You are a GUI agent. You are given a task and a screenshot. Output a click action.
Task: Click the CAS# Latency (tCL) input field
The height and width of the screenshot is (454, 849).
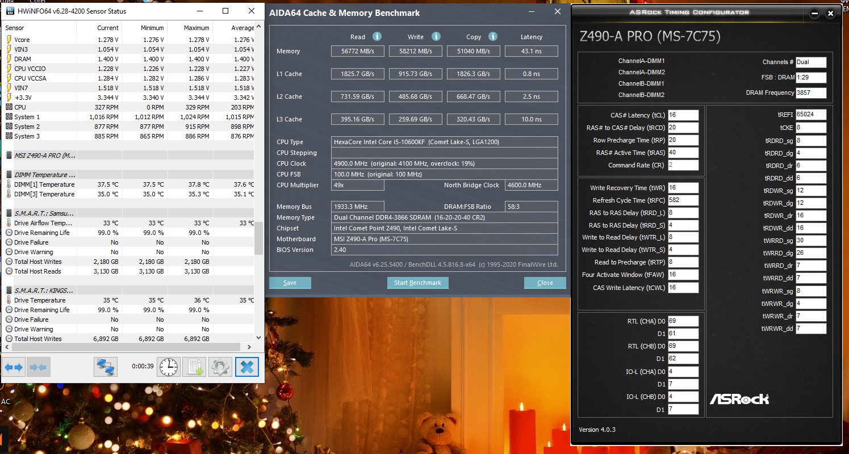[683, 115]
